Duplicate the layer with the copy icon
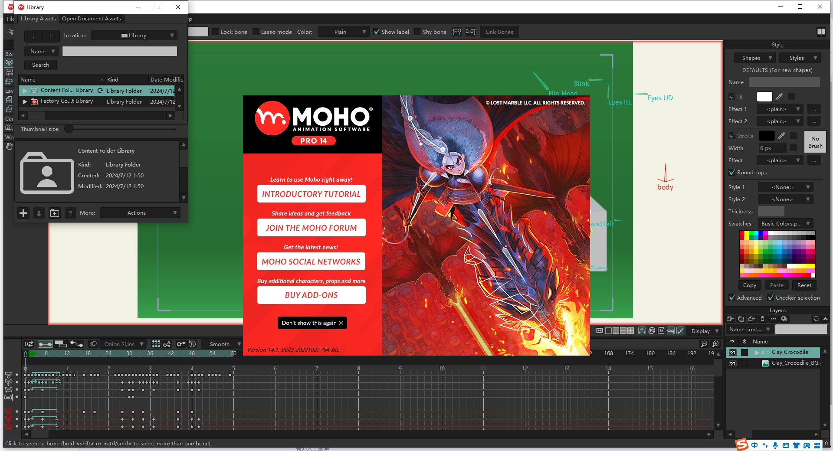Screen dimensions: 833x451 tap(741, 319)
